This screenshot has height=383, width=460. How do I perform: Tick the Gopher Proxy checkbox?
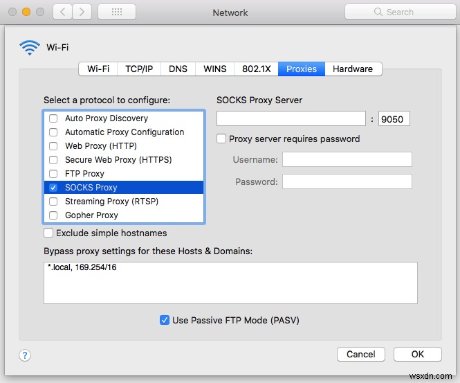[x=53, y=215]
